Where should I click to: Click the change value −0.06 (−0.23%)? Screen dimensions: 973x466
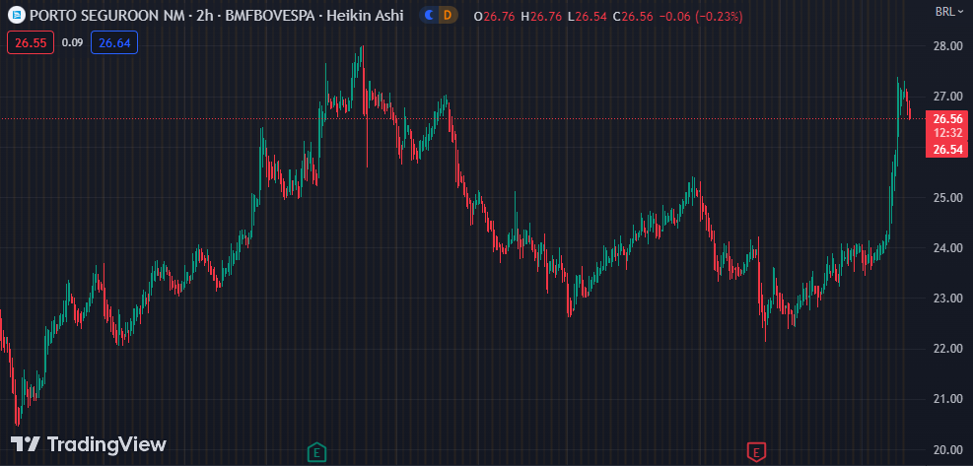[701, 16]
